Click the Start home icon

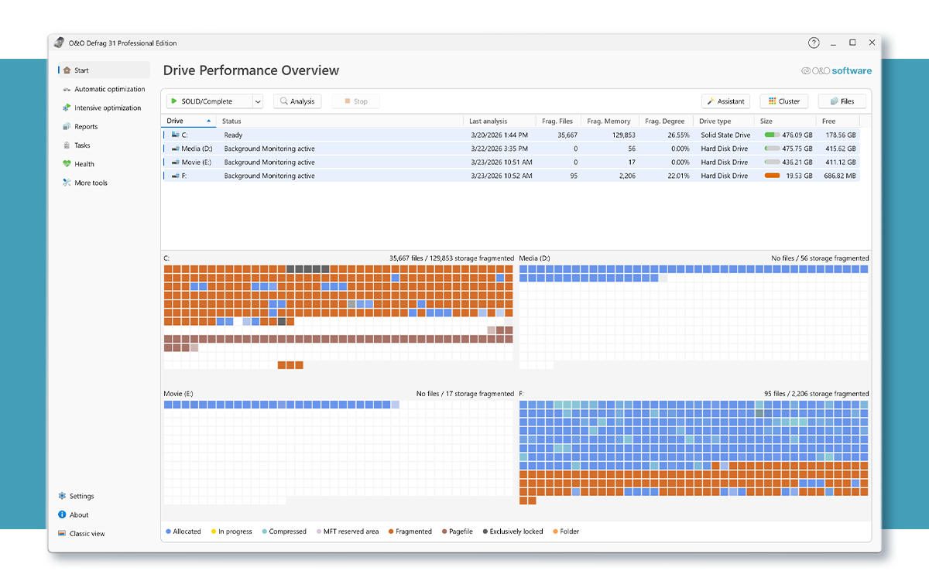(67, 70)
